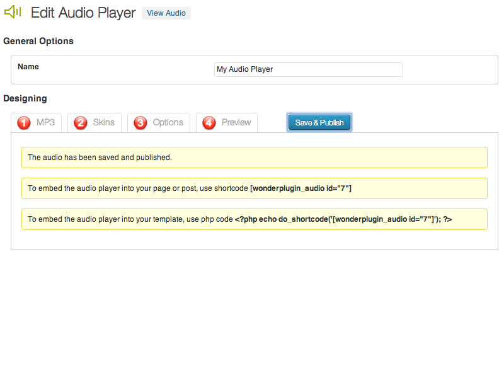Viewport: 504px width, 378px height.
Task: Go to the Preview tab
Action: click(x=236, y=122)
